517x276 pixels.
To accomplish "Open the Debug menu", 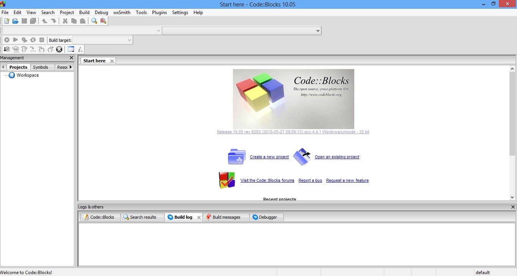I will [101, 13].
